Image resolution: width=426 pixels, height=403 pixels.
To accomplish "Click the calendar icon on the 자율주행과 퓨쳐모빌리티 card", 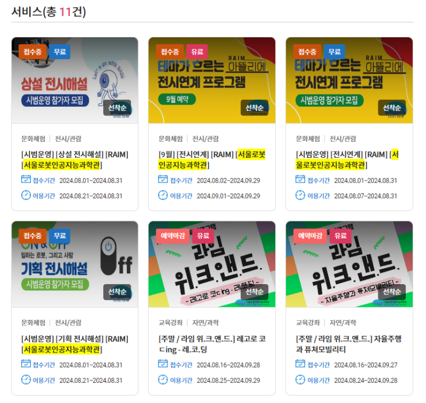I will [300, 363].
